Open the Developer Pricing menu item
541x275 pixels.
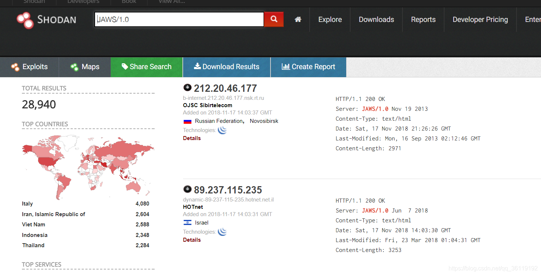(x=480, y=20)
